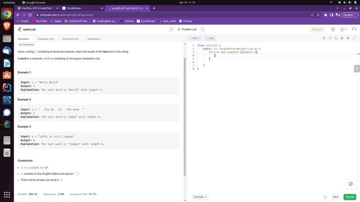Image resolution: width=360 pixels, height=202 pixels.
Task: Open the Auto mode dropdown
Action: tap(210, 38)
